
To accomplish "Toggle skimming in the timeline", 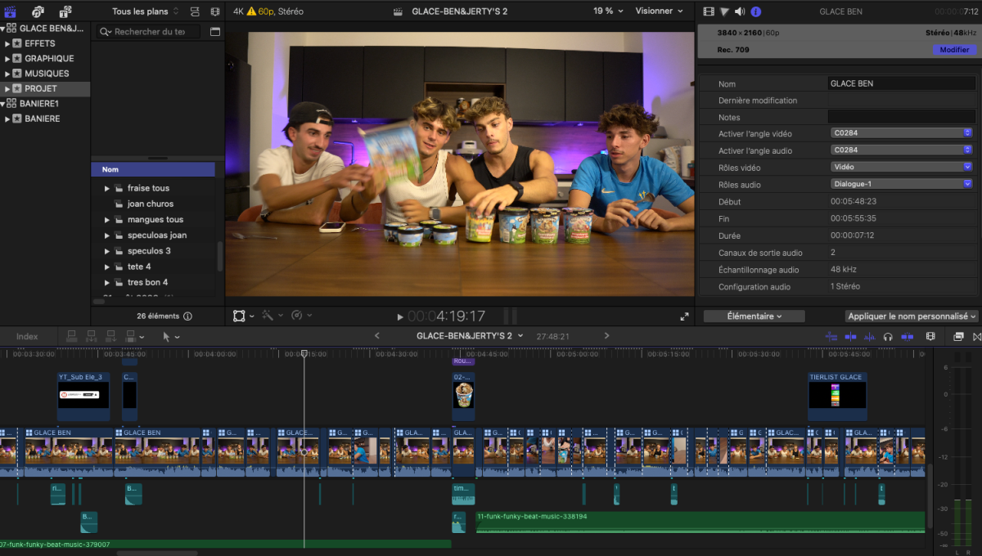I will click(850, 336).
